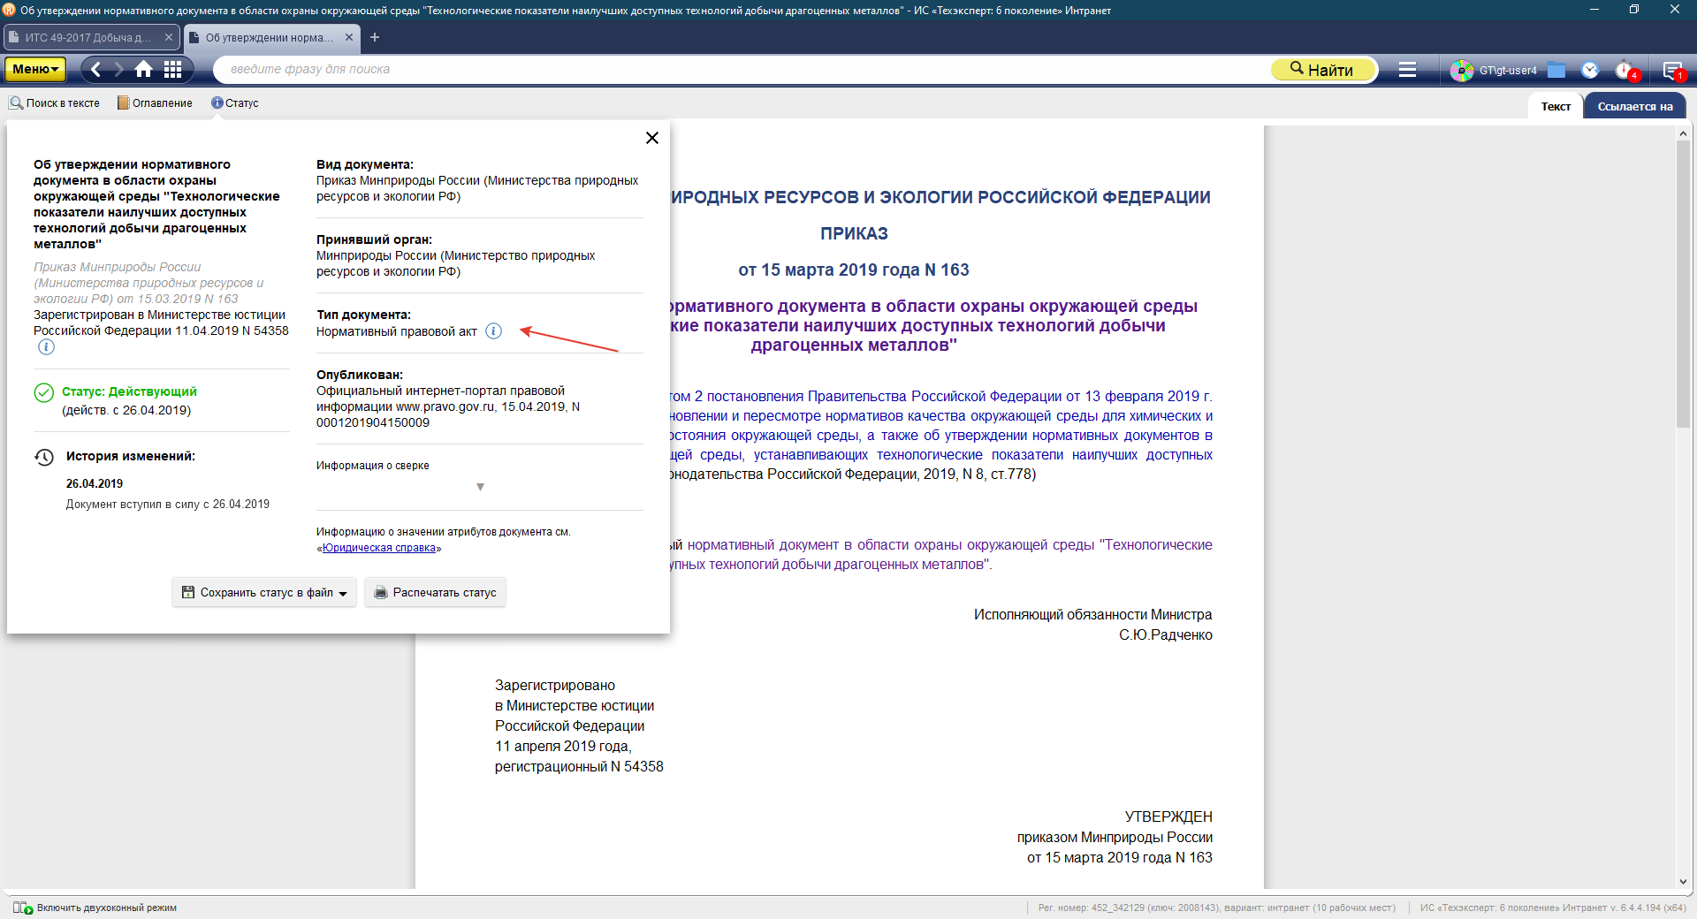Image resolution: width=1697 pixels, height=919 pixels.
Task: Close the status popup panel
Action: click(x=652, y=138)
